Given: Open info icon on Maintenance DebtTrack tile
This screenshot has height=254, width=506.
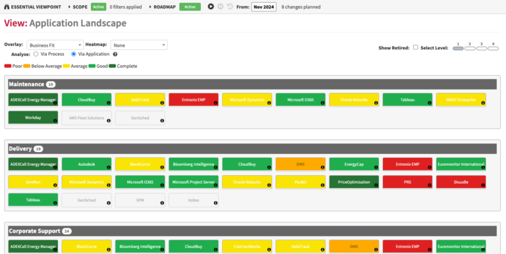Looking at the screenshot, I should 162,103.
